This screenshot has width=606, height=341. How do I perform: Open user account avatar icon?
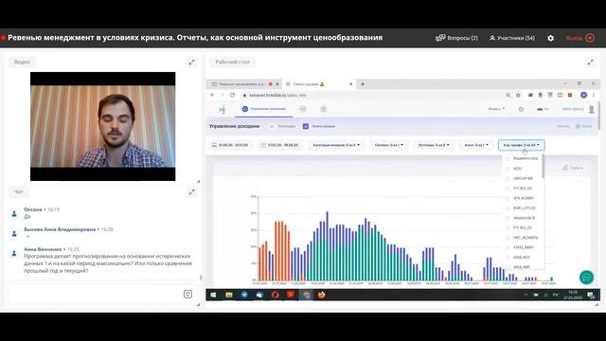(x=591, y=110)
